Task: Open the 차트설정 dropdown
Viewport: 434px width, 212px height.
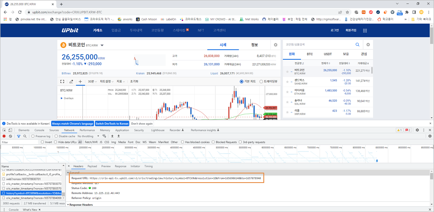Action: click(107, 81)
